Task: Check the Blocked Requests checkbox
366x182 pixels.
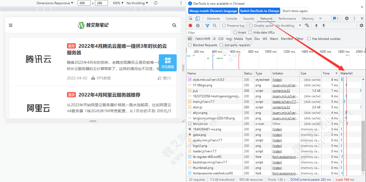Action: 190,45
